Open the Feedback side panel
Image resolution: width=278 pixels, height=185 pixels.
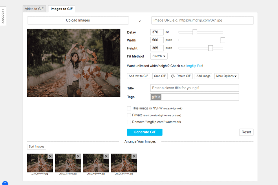pos(3,16)
